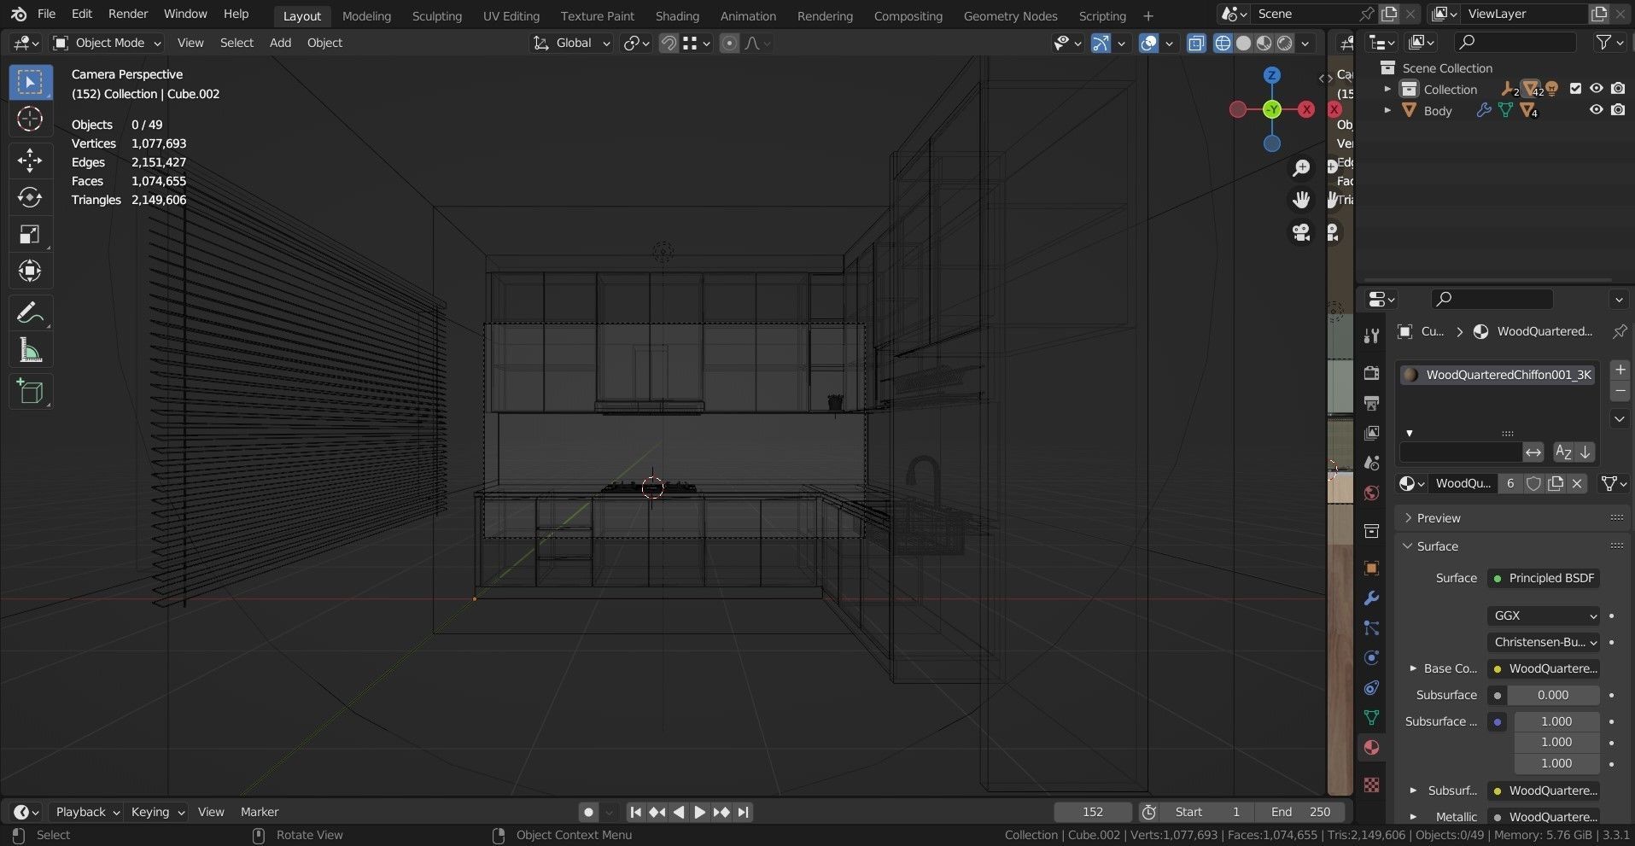Open the Christensen-Burley subsurface method dropdown
Viewport: 1635px width, 846px height.
pyautogui.click(x=1544, y=642)
